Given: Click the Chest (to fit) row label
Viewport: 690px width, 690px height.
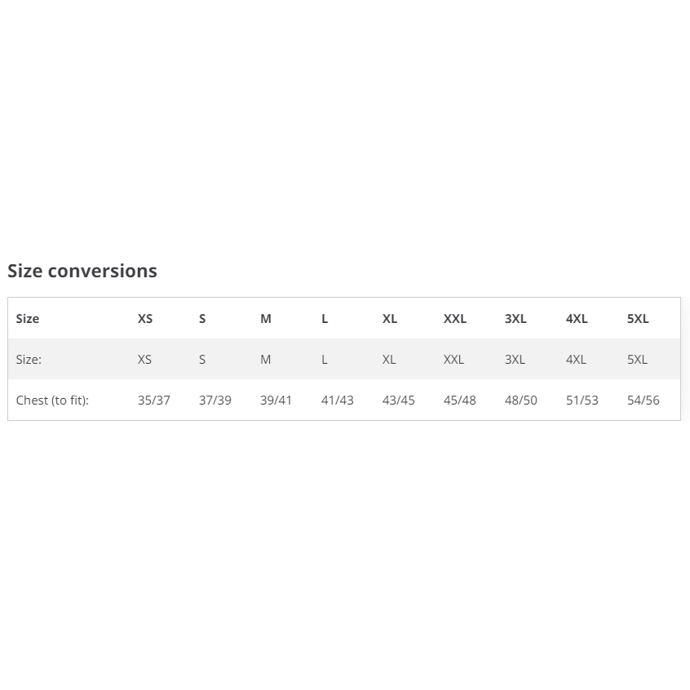Looking at the screenshot, I should click(52, 400).
